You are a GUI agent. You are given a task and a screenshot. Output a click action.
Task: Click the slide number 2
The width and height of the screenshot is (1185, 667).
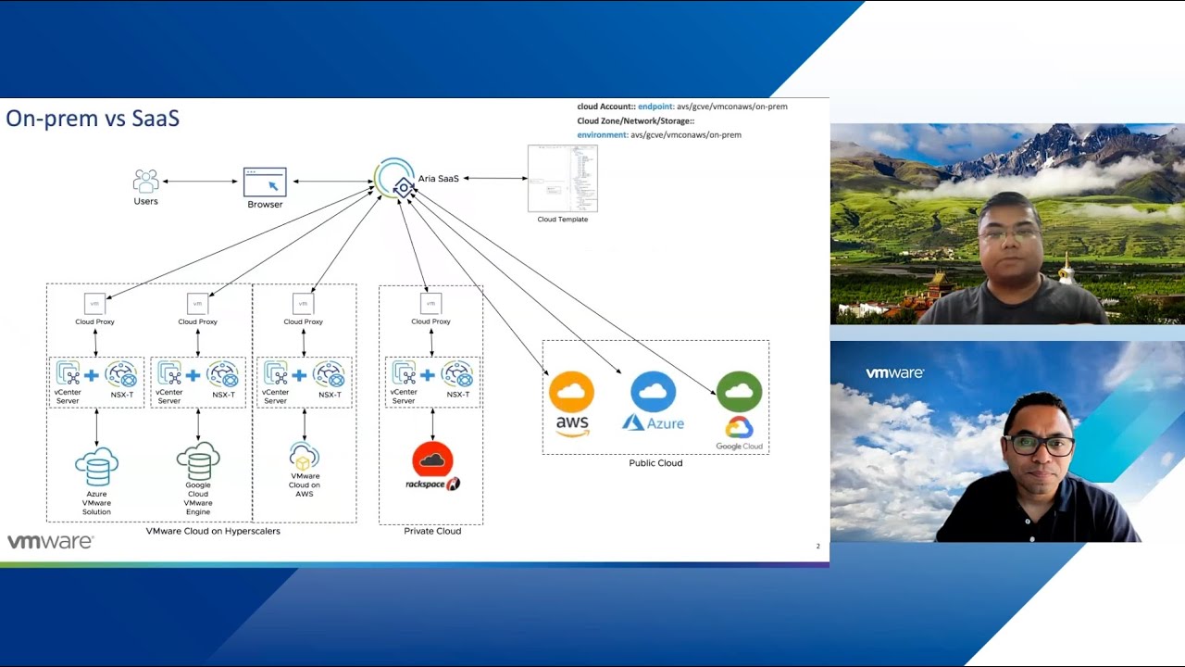[x=817, y=547]
